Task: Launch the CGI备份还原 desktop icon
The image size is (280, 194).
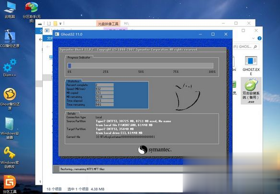Action: [x=10, y=38]
